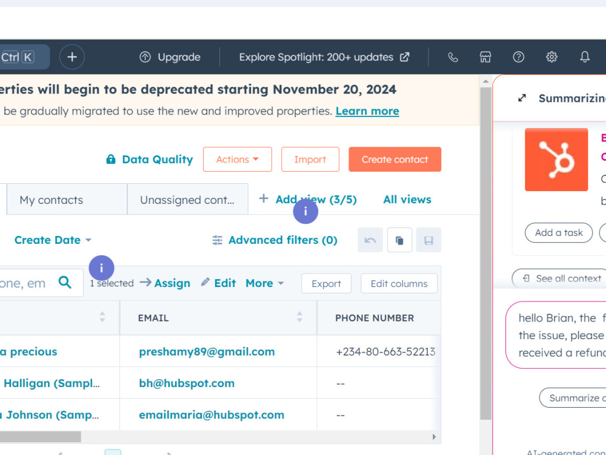
Task: Open All views link
Action: coord(407,199)
